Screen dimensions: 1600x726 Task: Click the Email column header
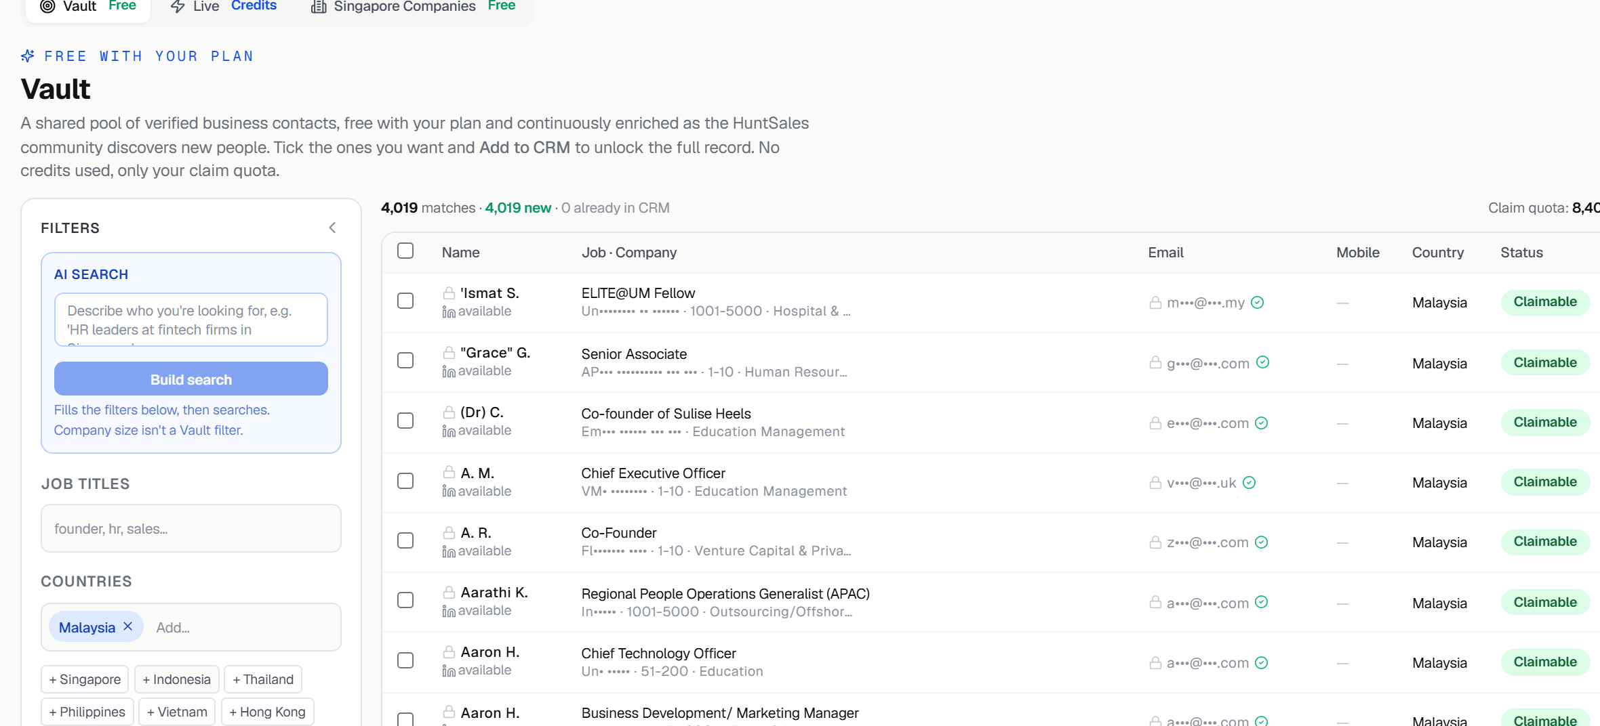tap(1165, 253)
